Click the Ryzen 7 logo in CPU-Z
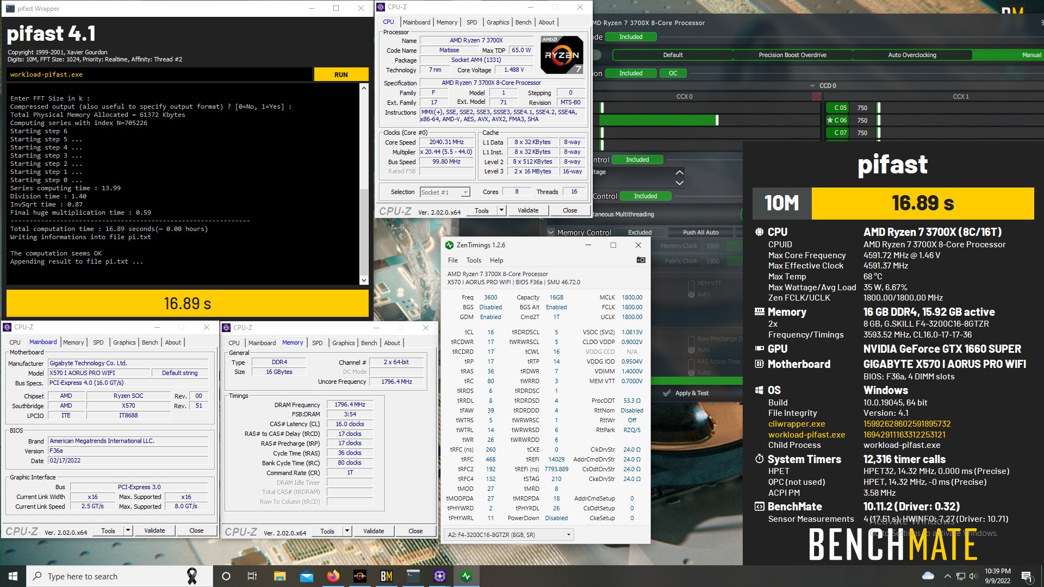1044x587 pixels. (562, 55)
